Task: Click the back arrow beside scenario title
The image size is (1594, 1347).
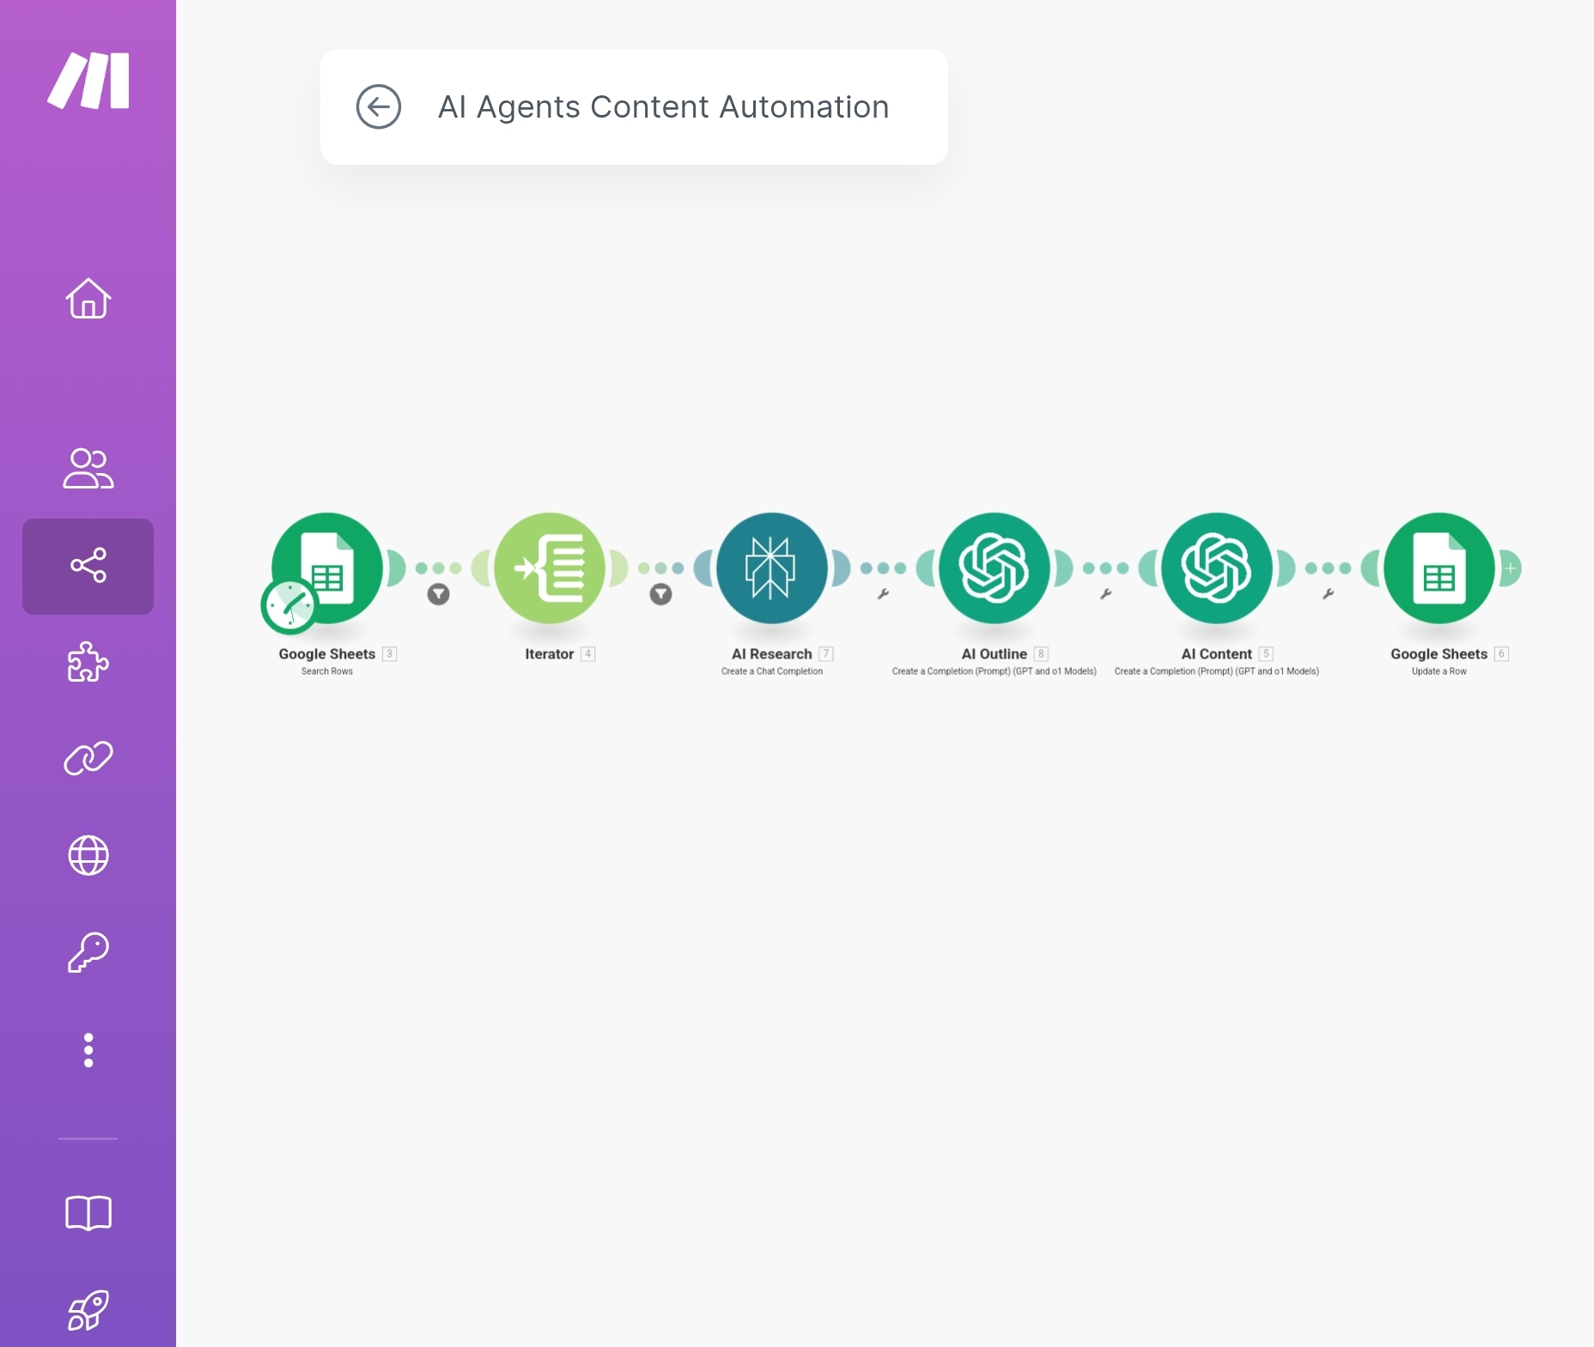Action: [x=378, y=107]
